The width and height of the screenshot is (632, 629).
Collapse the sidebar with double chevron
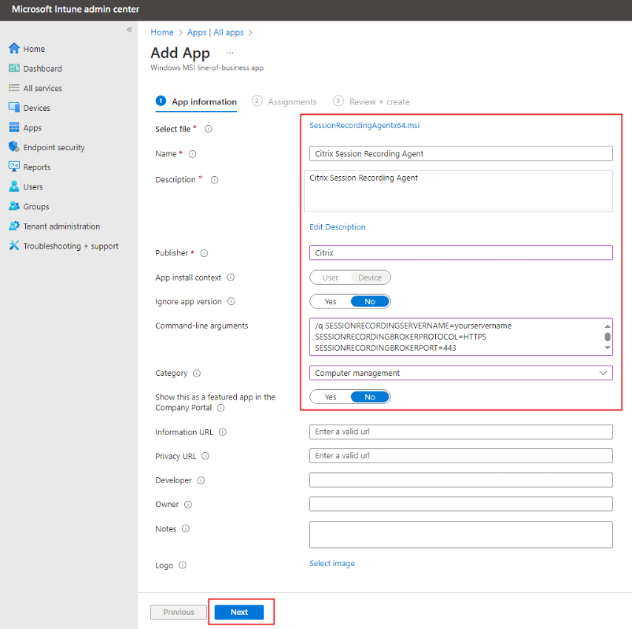[x=130, y=30]
